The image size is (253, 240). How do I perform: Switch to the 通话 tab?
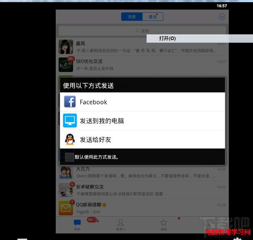153,17
